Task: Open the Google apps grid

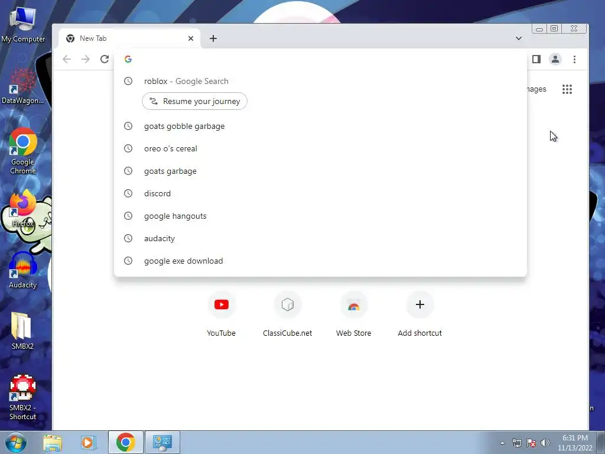Action: pos(567,89)
